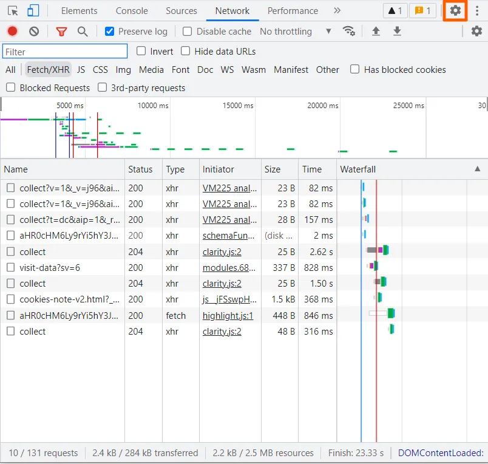Open the DevTools three-dot customize menu

click(477, 10)
